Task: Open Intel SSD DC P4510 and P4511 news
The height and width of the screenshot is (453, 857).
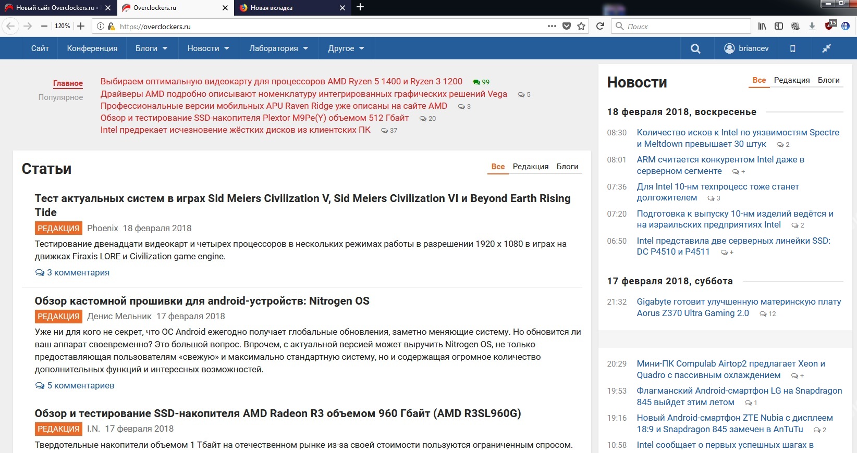Action: click(733, 246)
